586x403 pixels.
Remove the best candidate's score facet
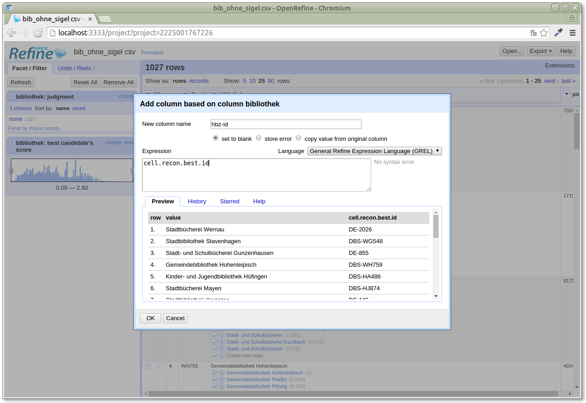12,142
